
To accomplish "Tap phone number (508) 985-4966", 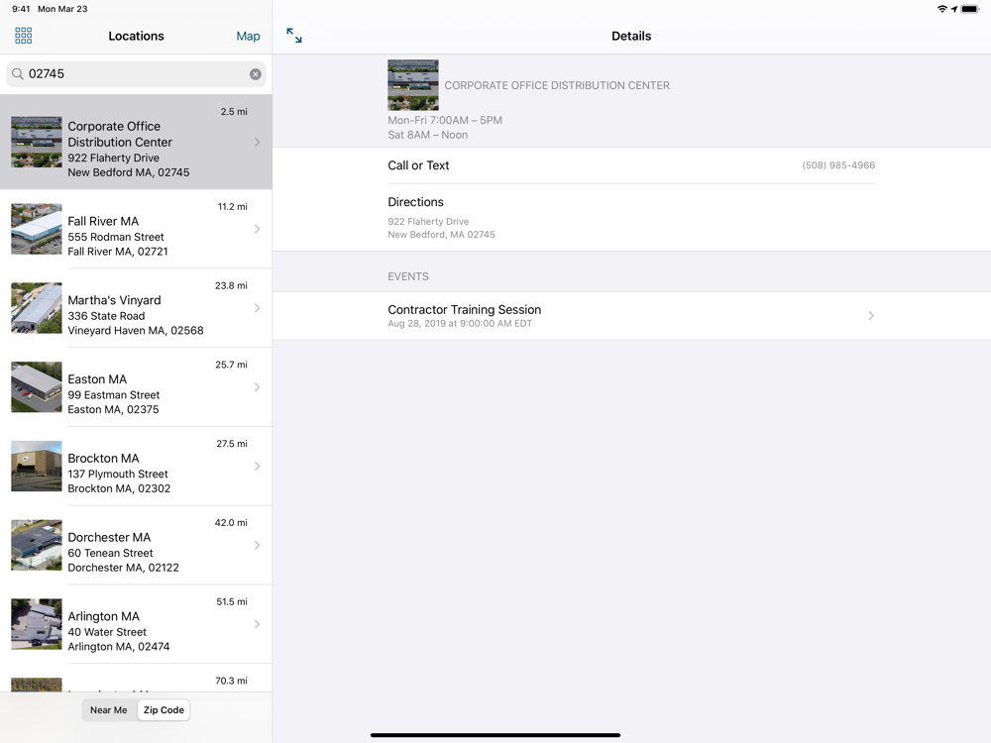I will click(x=838, y=165).
